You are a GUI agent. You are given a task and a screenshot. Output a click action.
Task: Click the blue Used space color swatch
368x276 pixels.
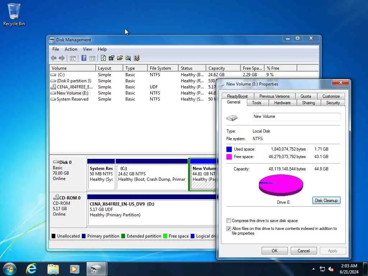coord(229,149)
